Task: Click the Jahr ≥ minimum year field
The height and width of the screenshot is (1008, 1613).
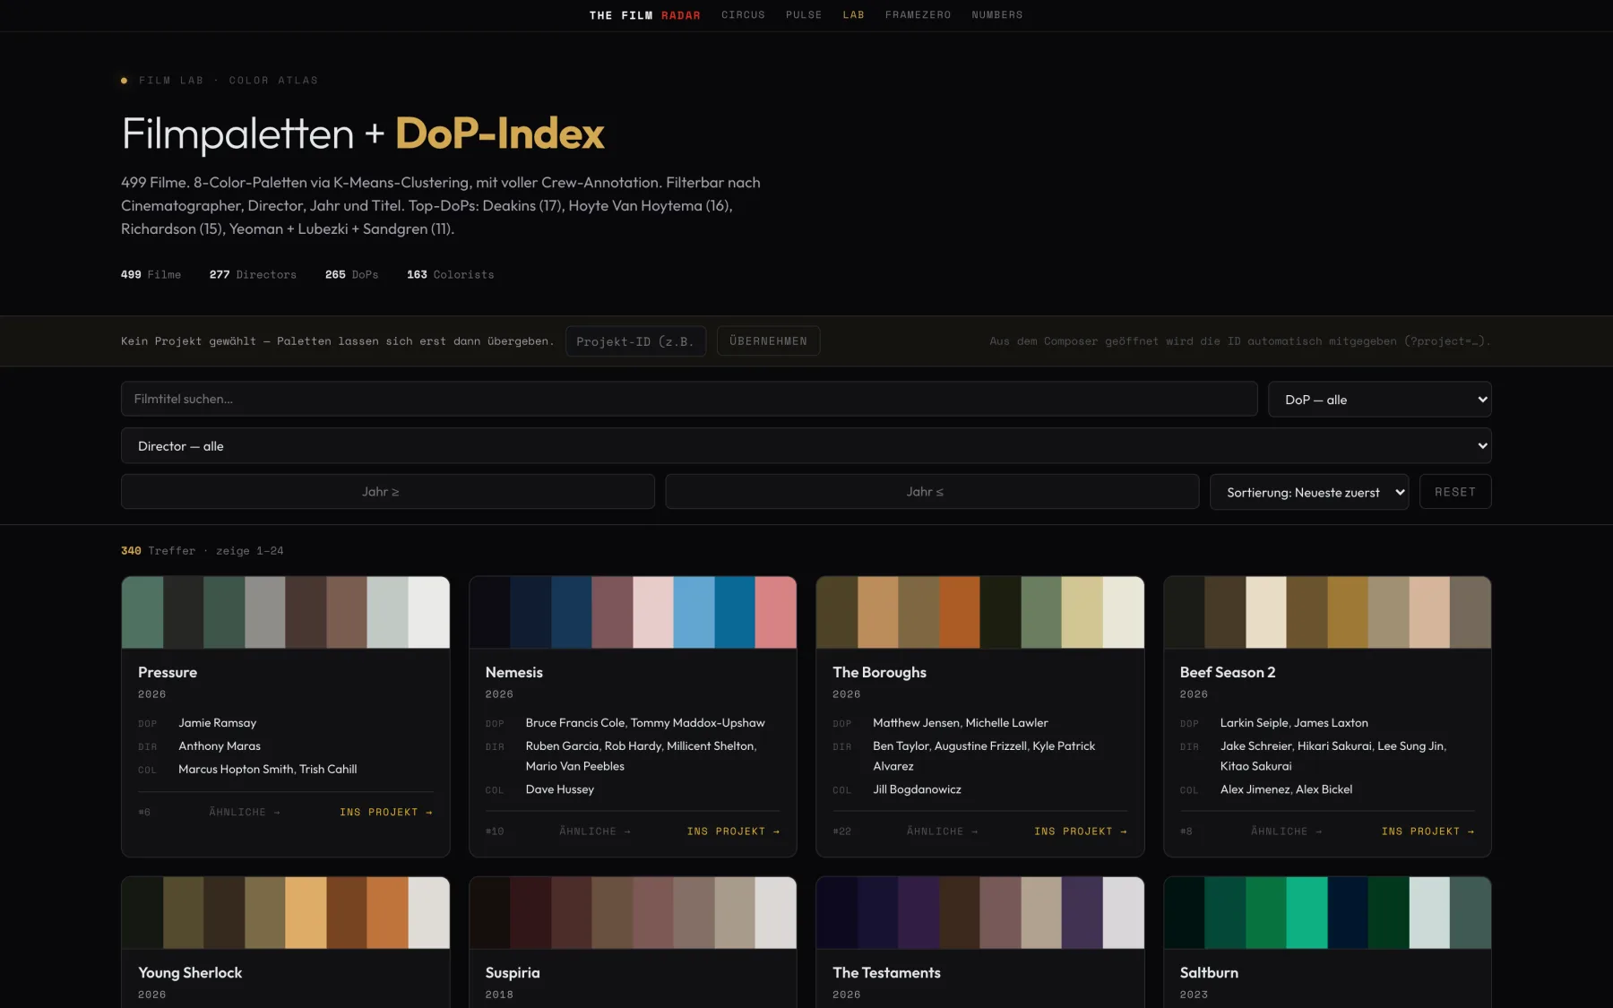Action: click(388, 492)
